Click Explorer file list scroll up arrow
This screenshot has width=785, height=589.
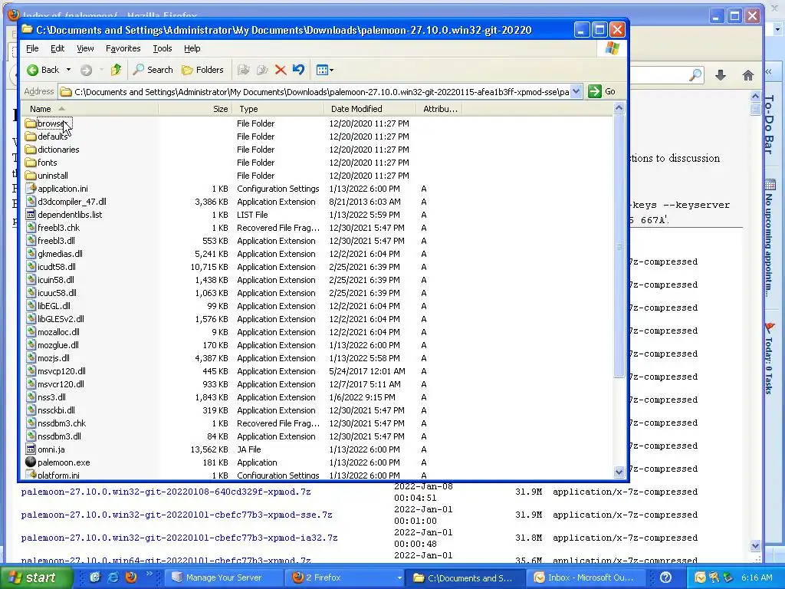pyautogui.click(x=619, y=108)
